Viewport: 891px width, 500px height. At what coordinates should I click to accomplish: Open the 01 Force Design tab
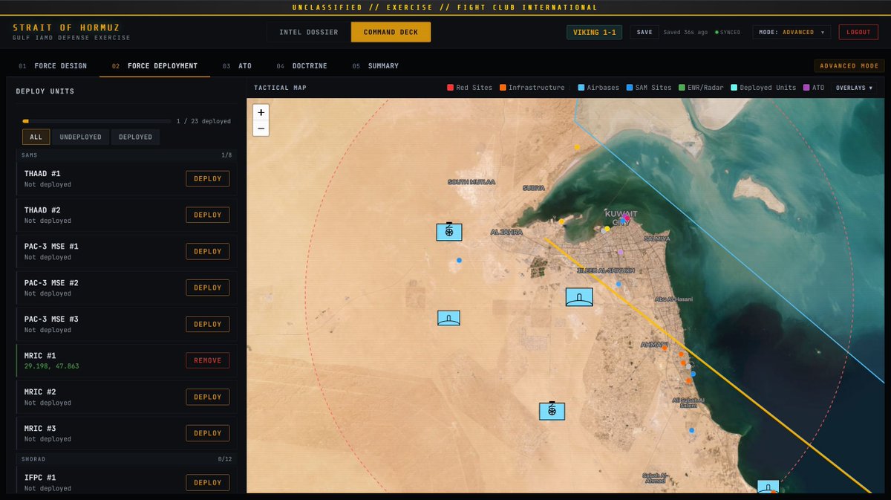coord(53,66)
